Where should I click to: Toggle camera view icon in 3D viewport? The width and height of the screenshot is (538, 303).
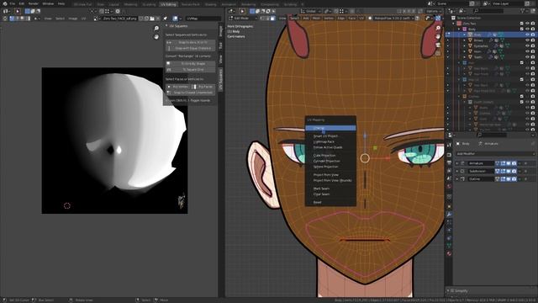pos(438,45)
